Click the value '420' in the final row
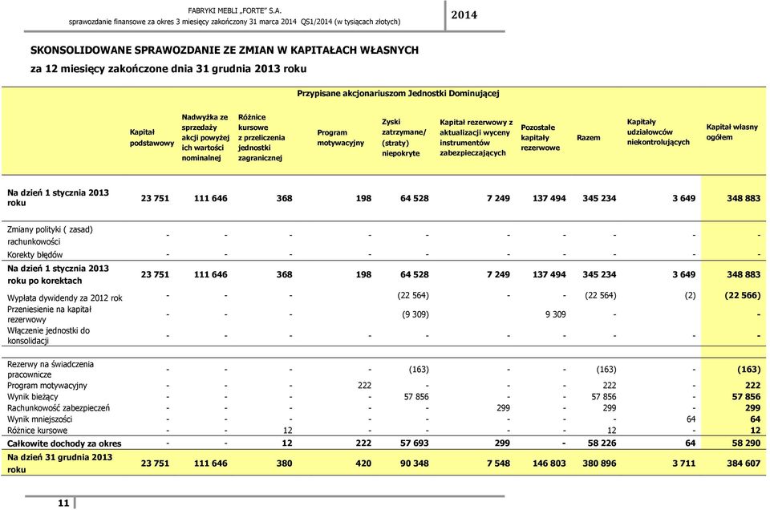The height and width of the screenshot is (510, 770). [x=363, y=463]
